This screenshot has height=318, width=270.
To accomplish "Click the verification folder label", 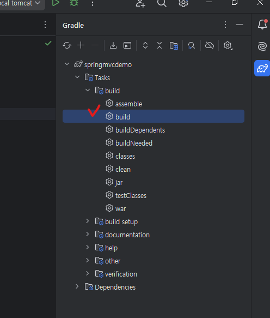I will click(121, 274).
